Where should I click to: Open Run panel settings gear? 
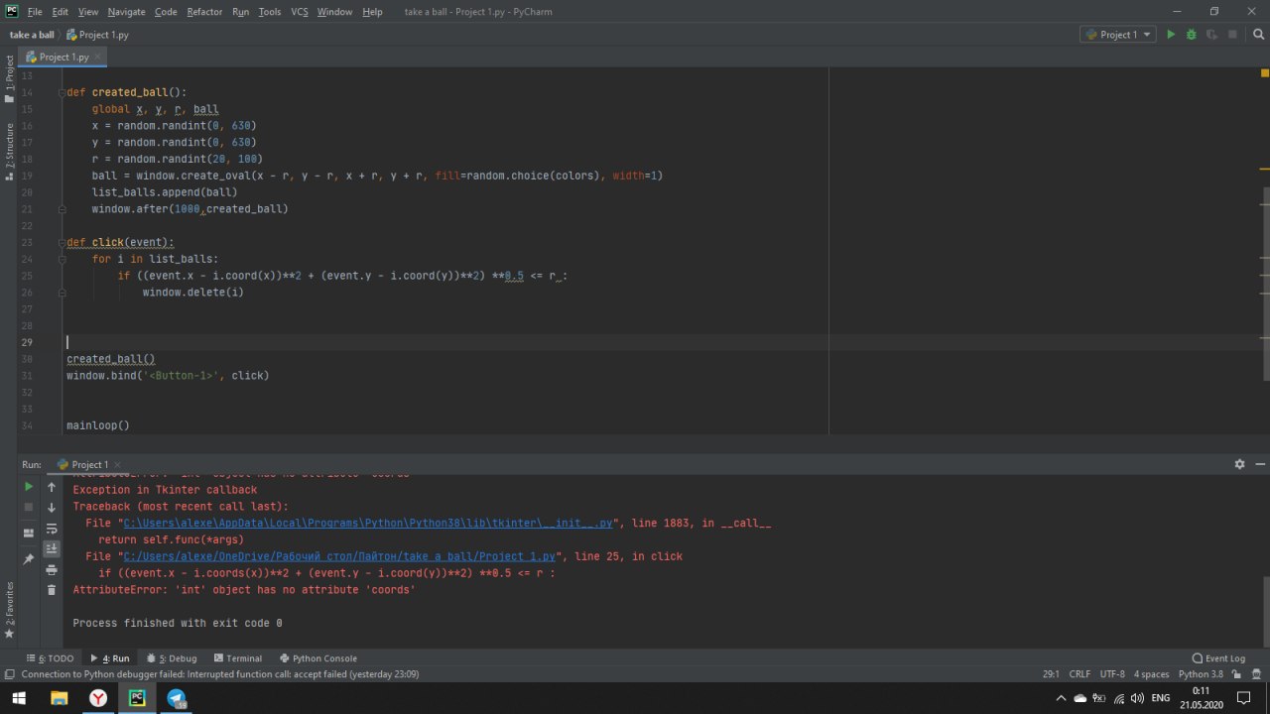point(1239,464)
